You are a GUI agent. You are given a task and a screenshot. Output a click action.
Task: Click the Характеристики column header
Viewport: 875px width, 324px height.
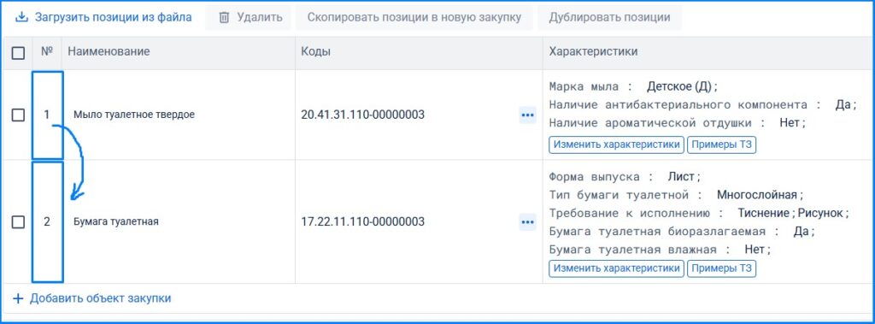tap(593, 52)
